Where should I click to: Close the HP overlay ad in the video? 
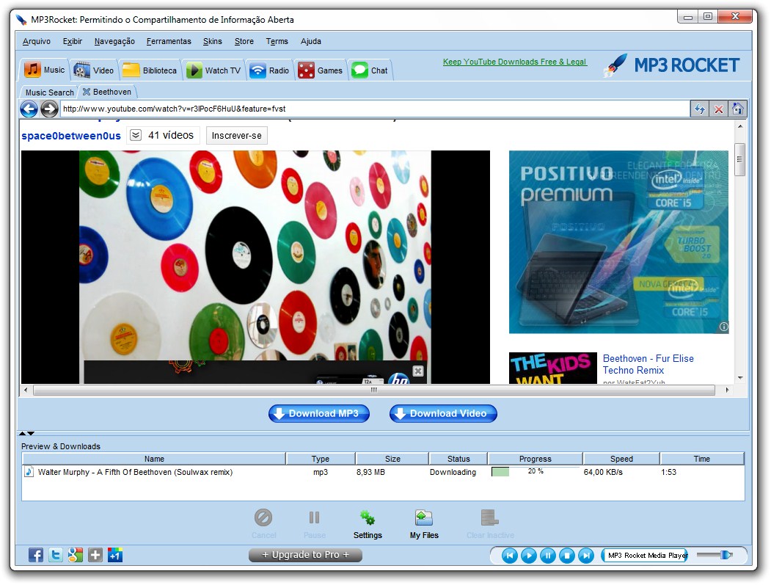(x=418, y=371)
